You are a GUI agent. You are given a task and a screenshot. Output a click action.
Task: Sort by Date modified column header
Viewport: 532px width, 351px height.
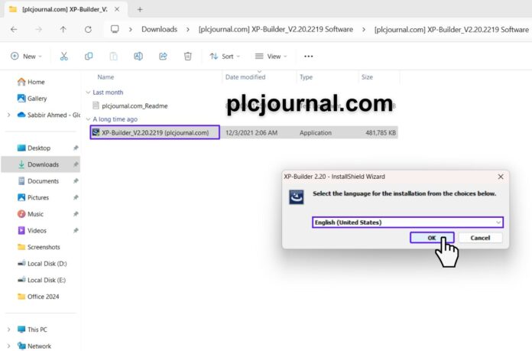pyautogui.click(x=245, y=77)
